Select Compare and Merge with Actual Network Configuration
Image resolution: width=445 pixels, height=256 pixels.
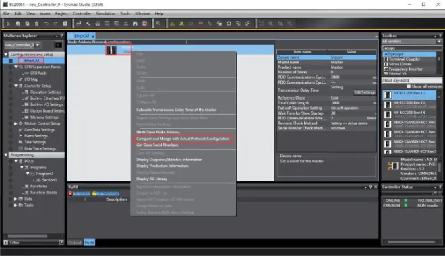pyautogui.click(x=183, y=139)
